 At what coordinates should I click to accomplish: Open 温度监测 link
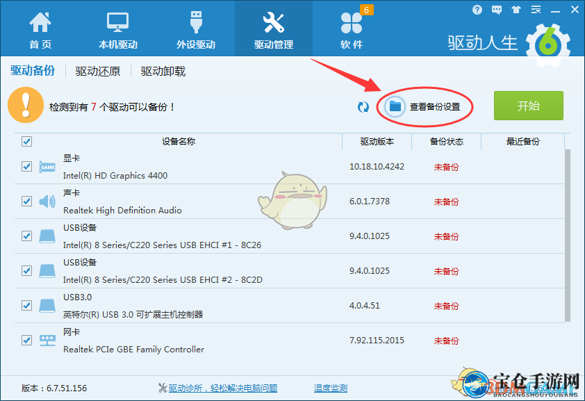tap(331, 388)
